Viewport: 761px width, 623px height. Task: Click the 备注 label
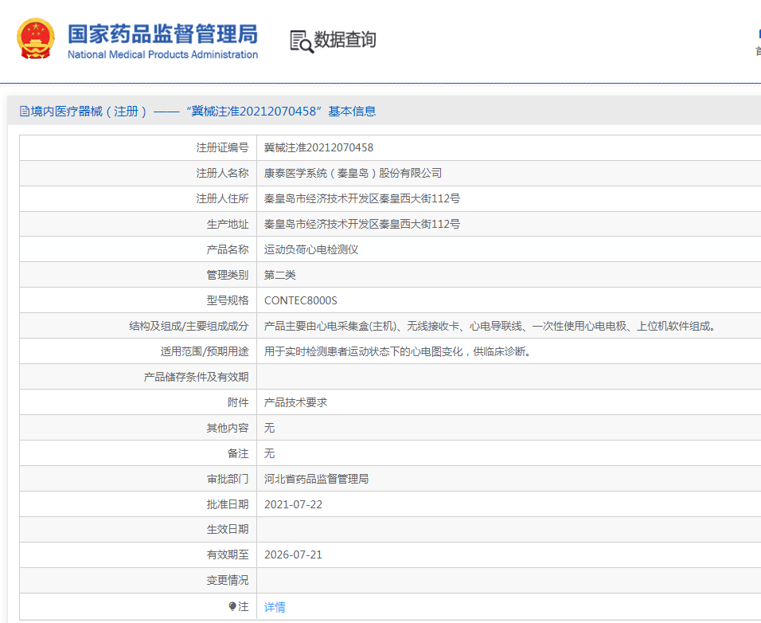[238, 453]
